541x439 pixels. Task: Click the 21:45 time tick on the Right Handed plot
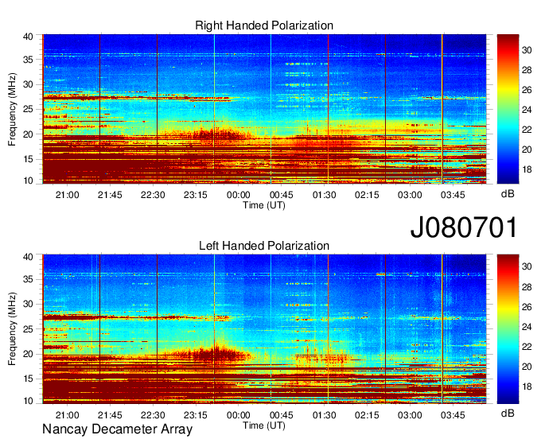pyautogui.click(x=110, y=195)
